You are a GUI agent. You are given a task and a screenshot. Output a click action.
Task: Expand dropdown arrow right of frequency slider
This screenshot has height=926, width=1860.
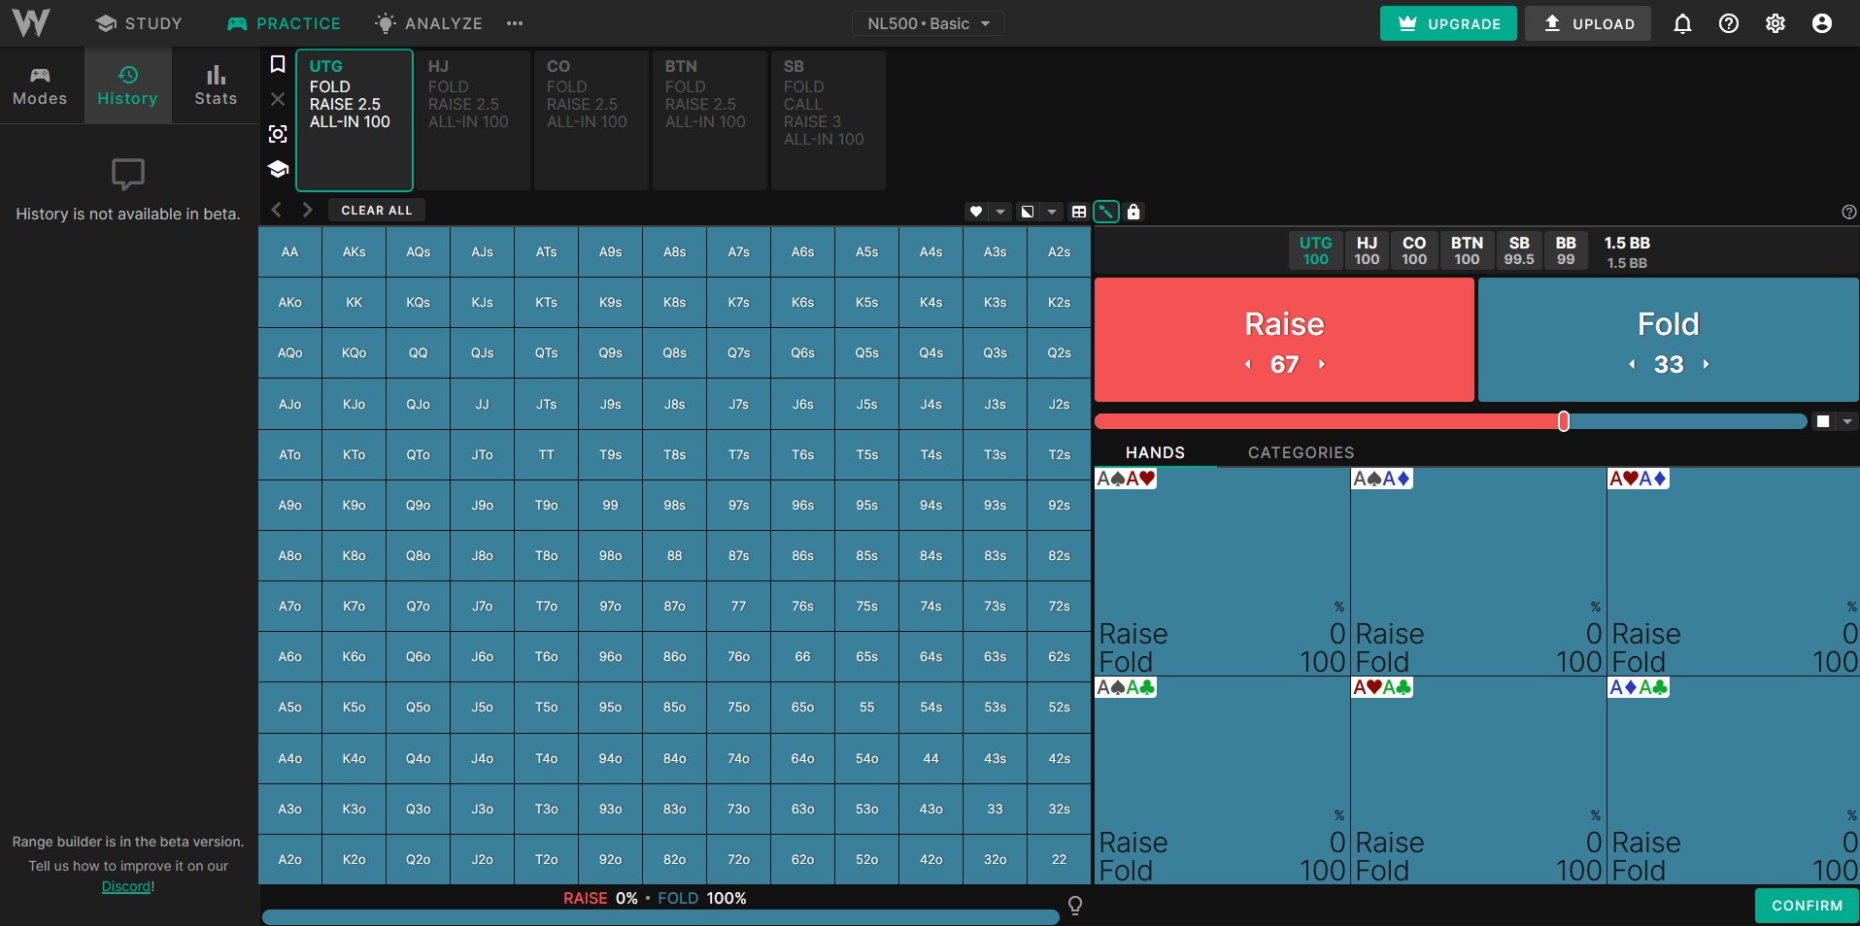click(1847, 421)
